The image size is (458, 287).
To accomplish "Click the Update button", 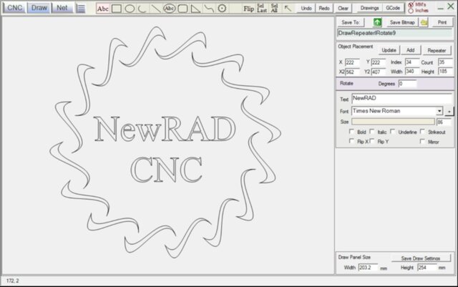I will 389,50.
